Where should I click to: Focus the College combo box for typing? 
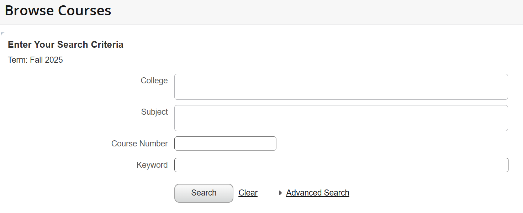(340, 87)
